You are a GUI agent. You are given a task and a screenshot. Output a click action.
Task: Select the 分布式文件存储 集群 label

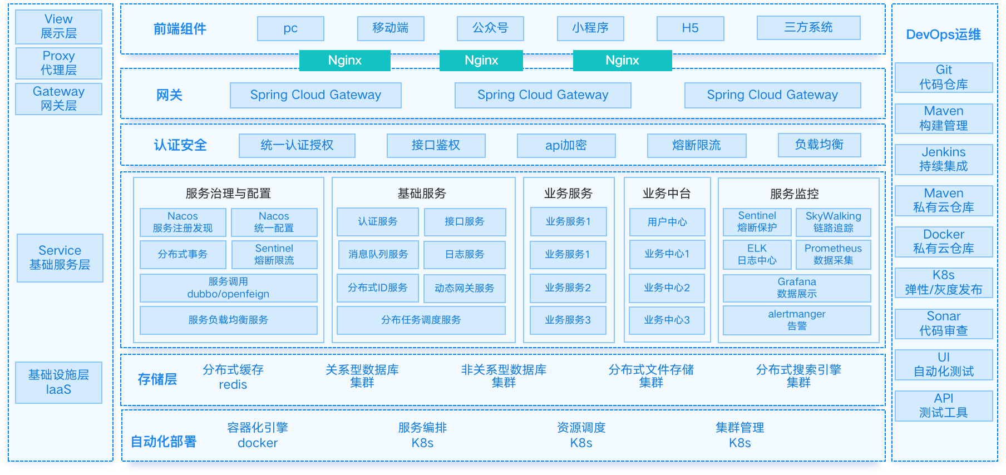652,376
